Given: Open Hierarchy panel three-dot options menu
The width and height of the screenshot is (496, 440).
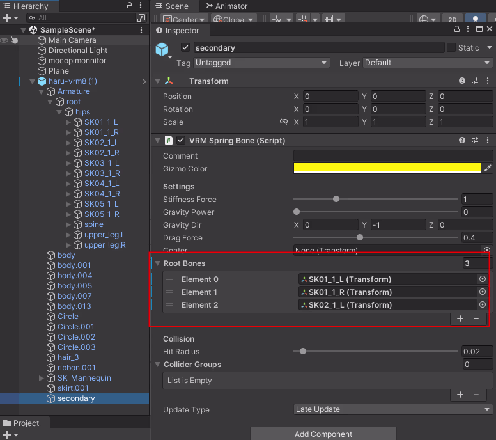Looking at the screenshot, I should [141, 5].
